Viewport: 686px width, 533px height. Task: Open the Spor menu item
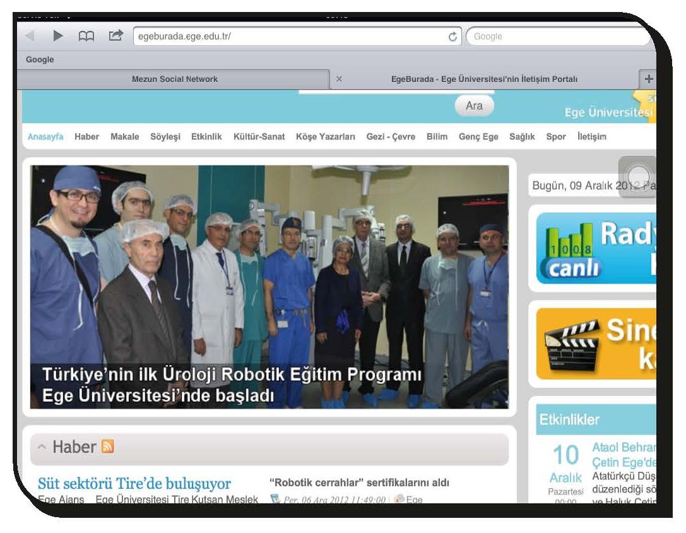coord(556,136)
